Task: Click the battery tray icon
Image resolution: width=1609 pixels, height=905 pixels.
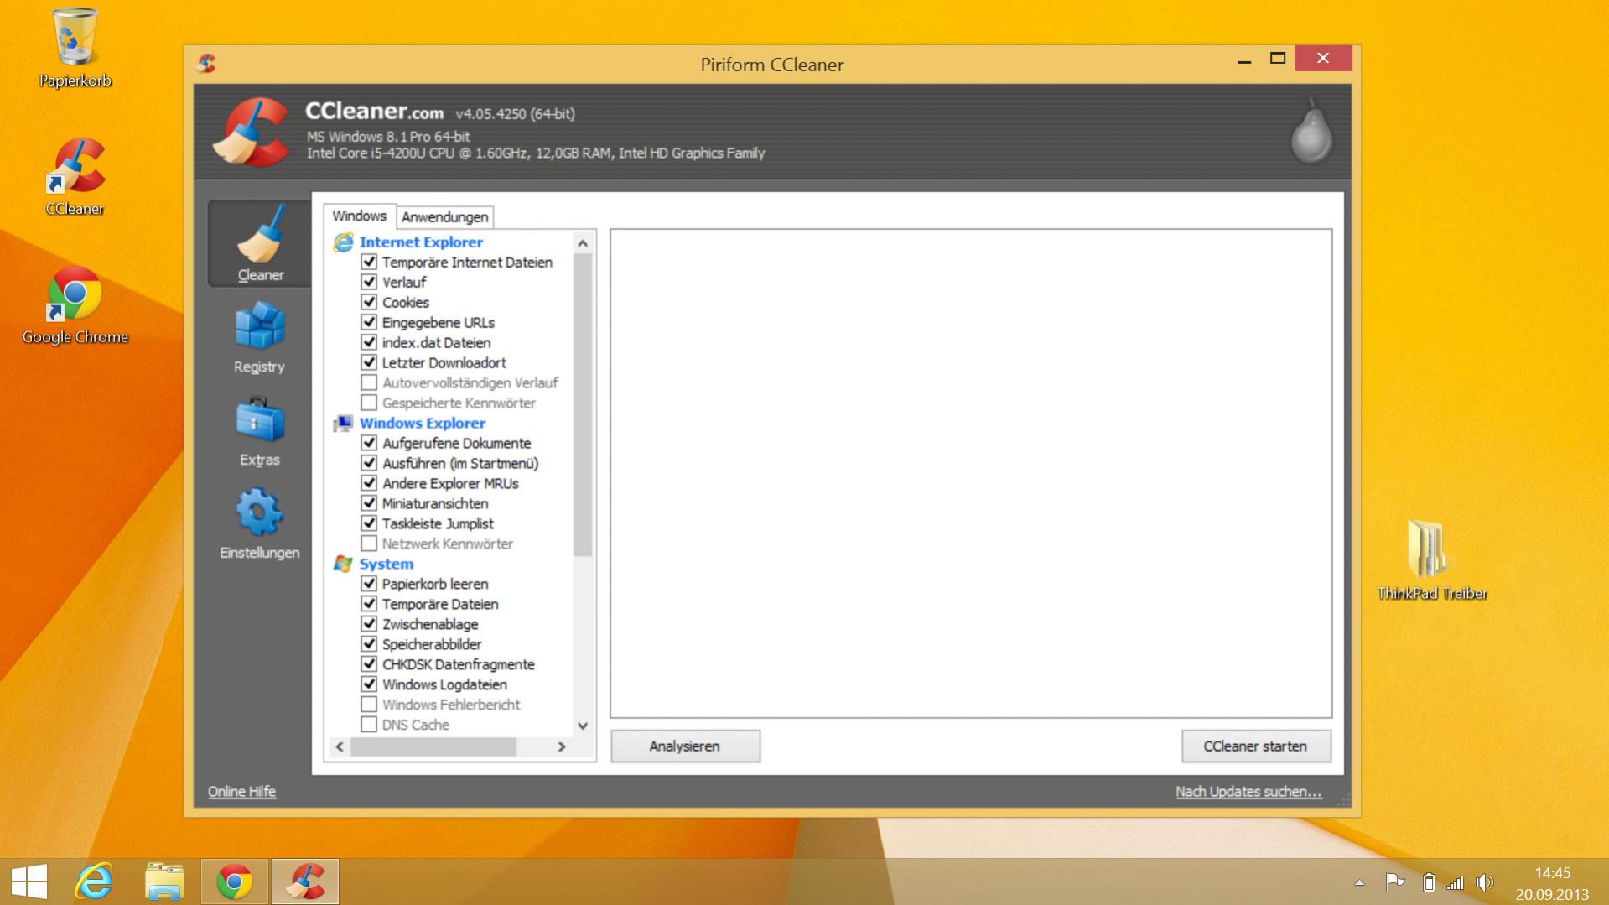Action: click(1429, 882)
